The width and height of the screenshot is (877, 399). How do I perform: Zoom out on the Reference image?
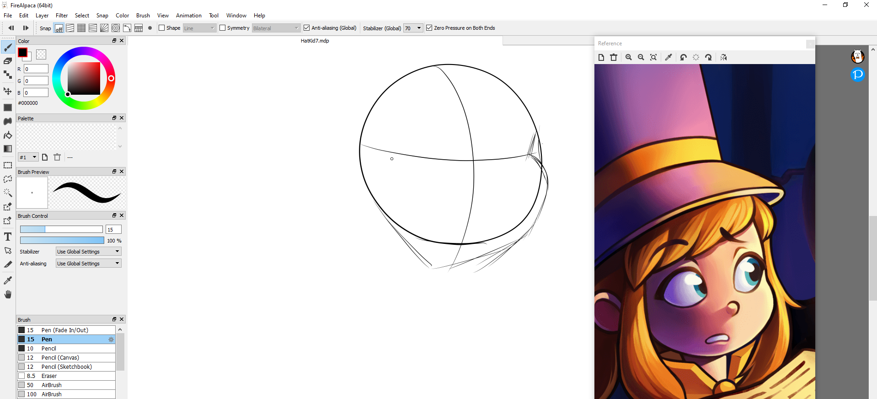pyautogui.click(x=641, y=57)
